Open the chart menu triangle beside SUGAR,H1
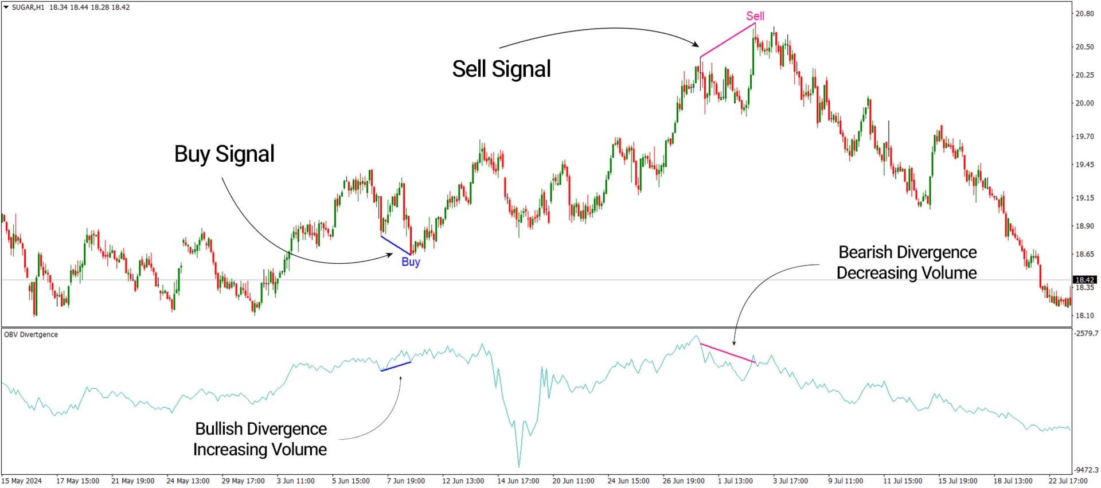The width and height of the screenshot is (1101, 488). pyautogui.click(x=6, y=7)
